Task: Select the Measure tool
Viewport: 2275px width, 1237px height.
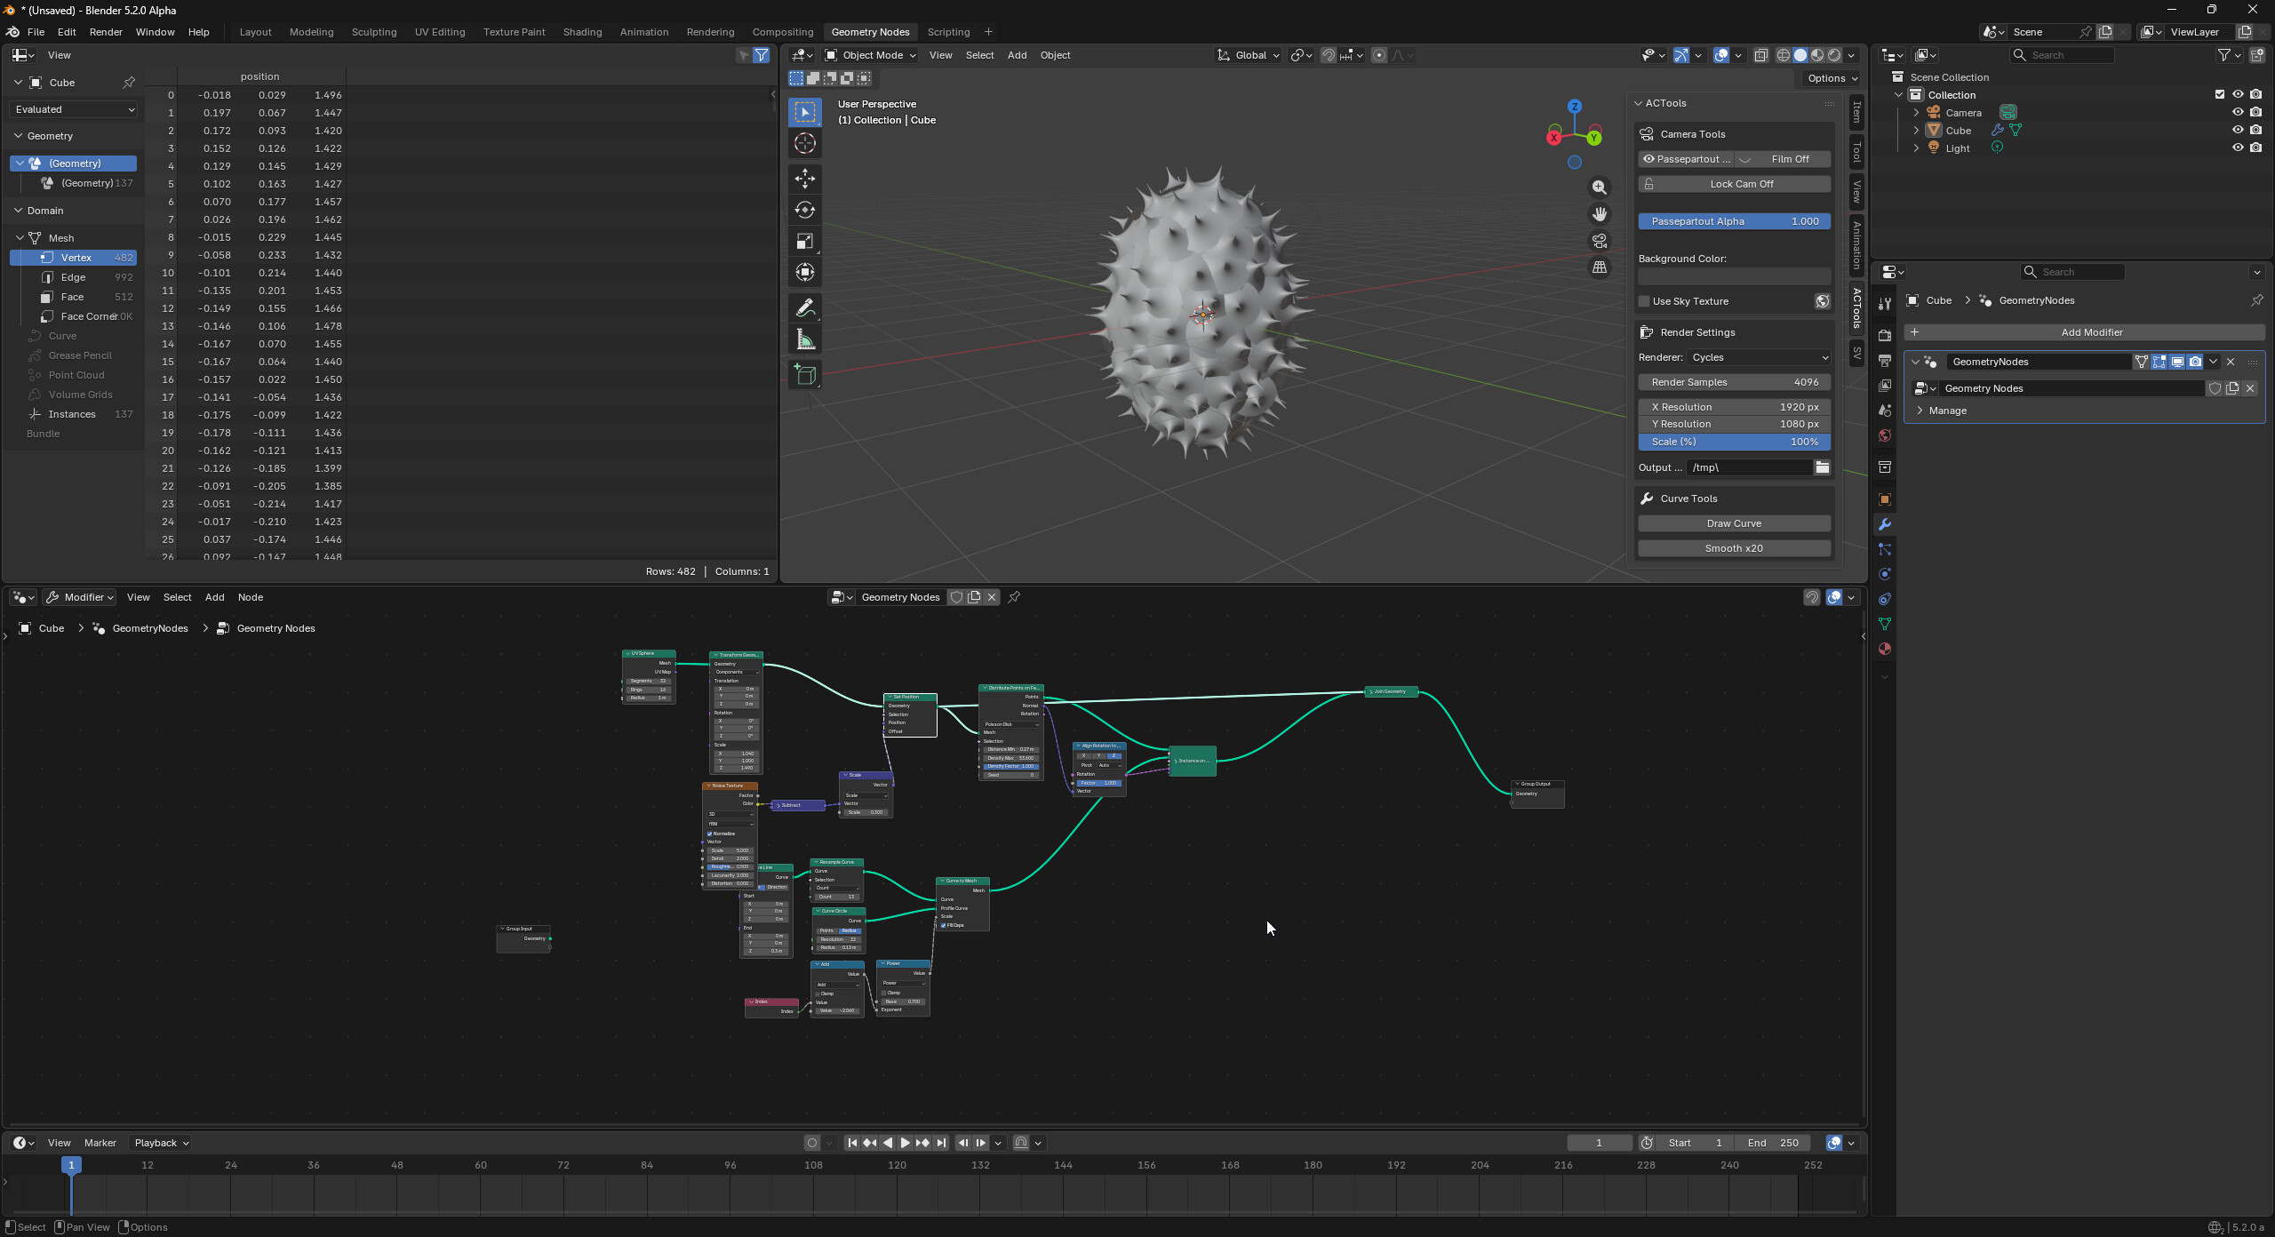Action: click(804, 340)
